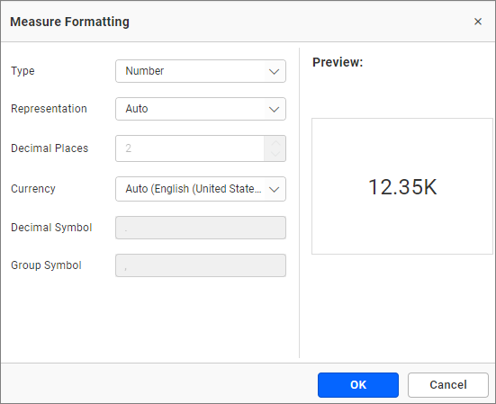This screenshot has height=404, width=496.
Task: Click the Decimal Places input field
Action: point(190,148)
